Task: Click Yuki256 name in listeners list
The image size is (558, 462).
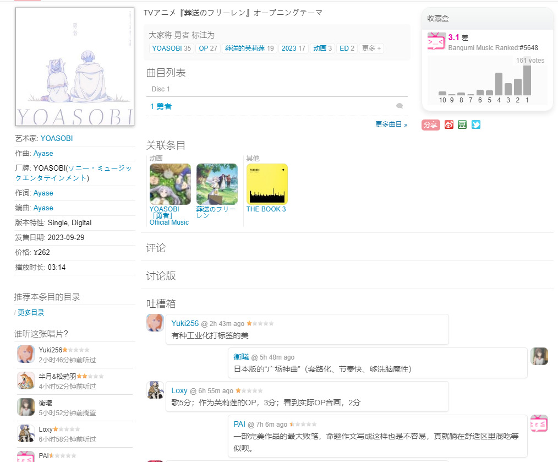Action: 50,350
